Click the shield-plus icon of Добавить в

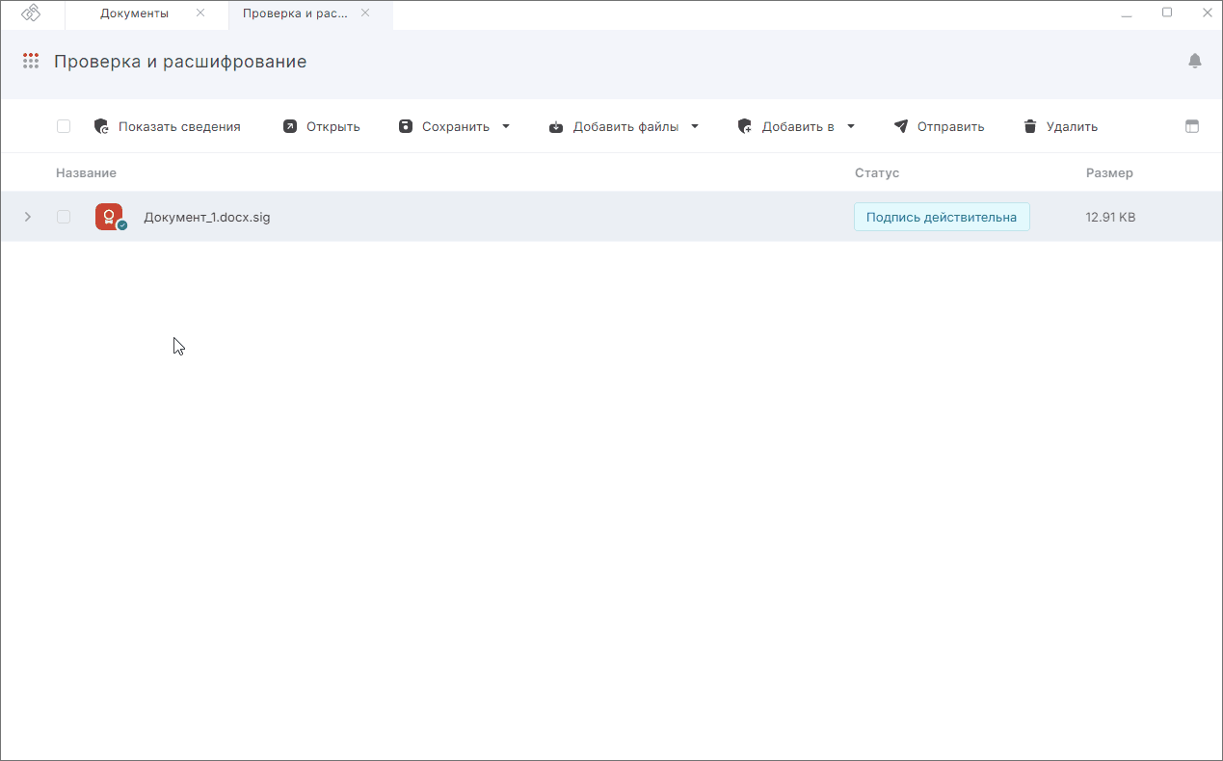[x=745, y=126]
